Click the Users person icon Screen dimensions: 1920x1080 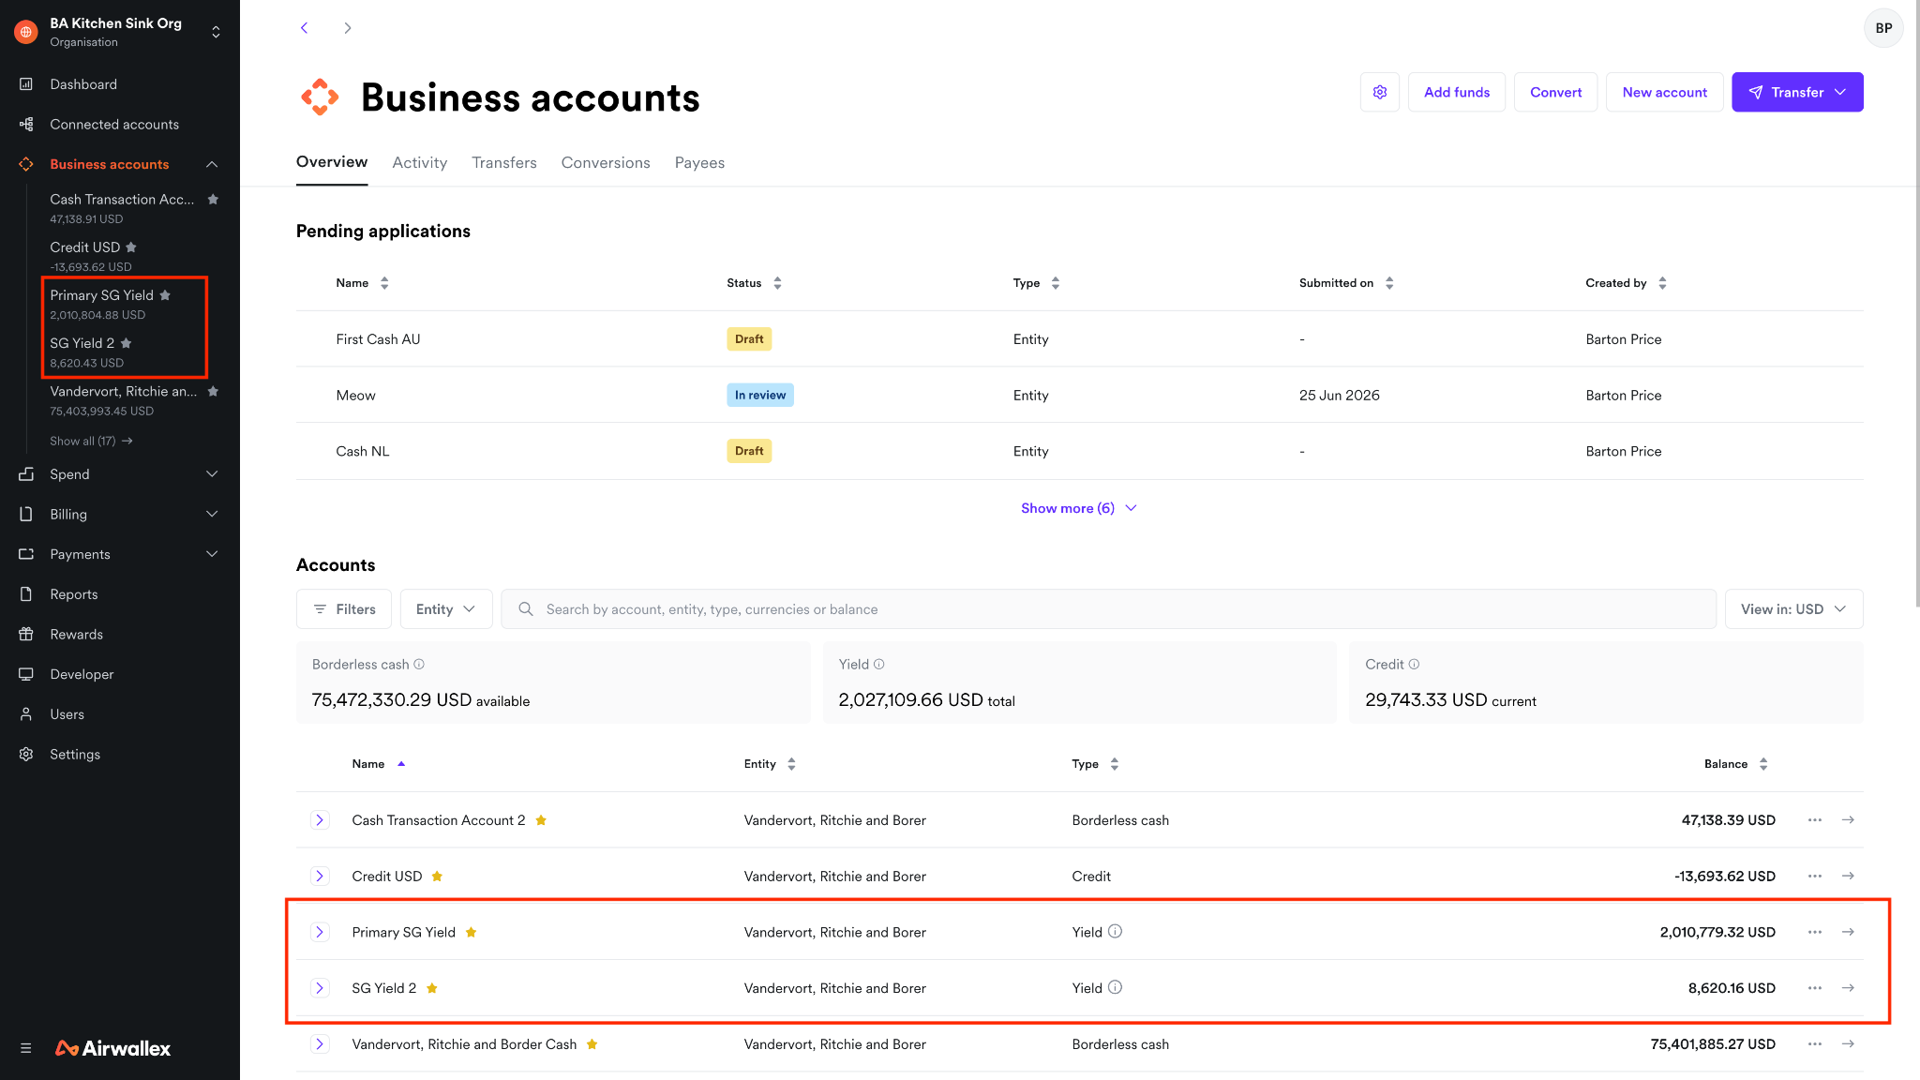[x=26, y=714]
